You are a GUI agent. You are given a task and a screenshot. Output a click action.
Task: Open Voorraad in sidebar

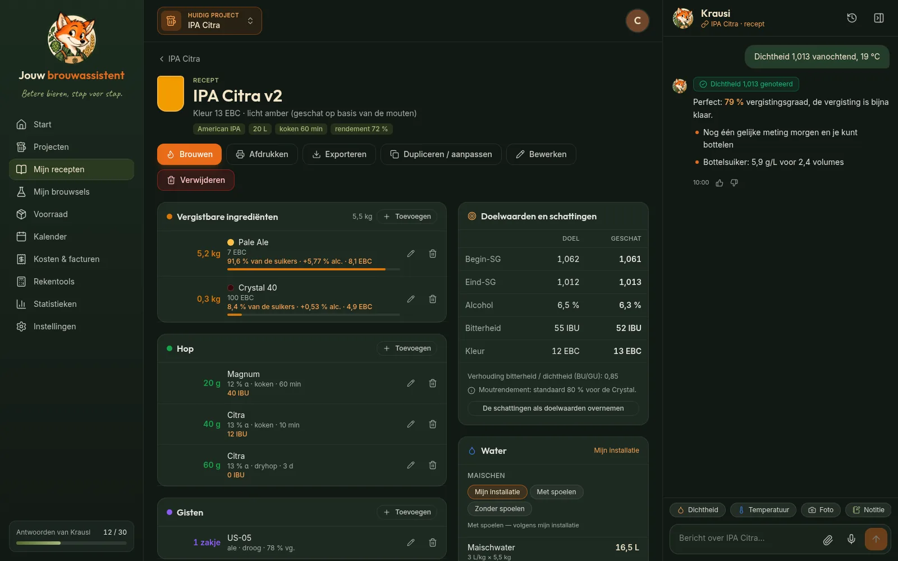coord(71,214)
